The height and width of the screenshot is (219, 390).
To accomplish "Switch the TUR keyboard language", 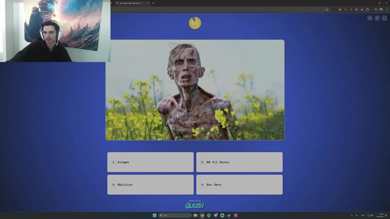I will pos(363,215).
